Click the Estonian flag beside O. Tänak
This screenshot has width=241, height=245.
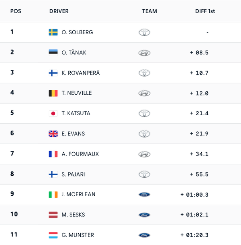(53, 52)
